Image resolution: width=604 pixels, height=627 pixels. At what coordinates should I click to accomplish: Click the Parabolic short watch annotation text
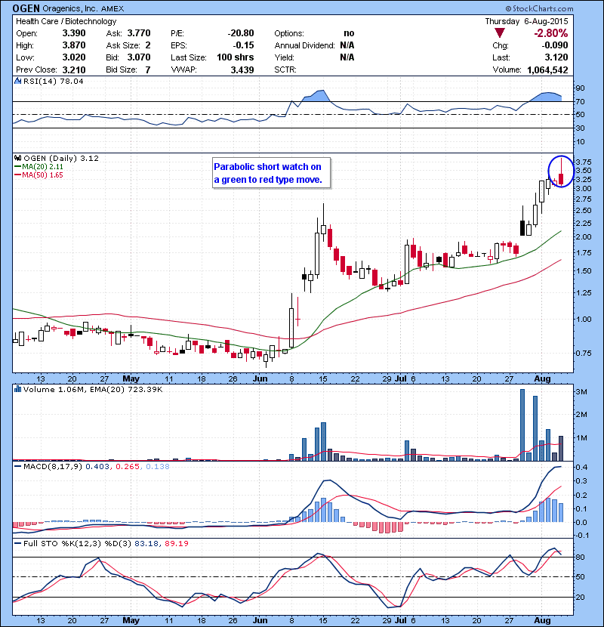click(268, 173)
